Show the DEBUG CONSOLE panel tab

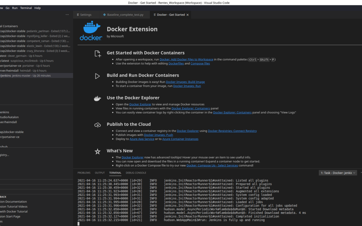click(x=136, y=173)
